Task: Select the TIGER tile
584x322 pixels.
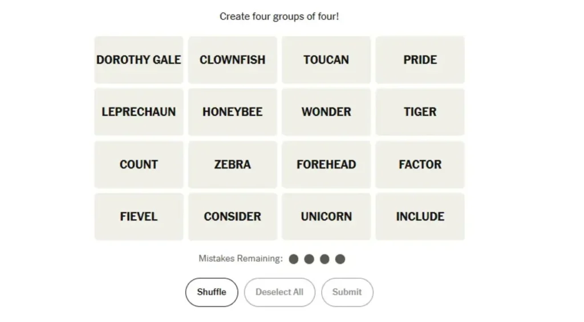Action: pos(420,112)
